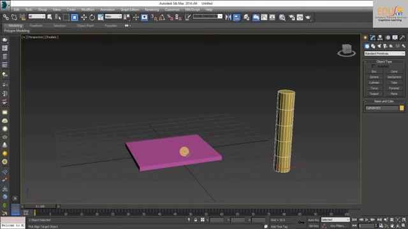Screen dimensions: 408x229
Task: Open the Modifiers menu
Action: tap(88, 10)
